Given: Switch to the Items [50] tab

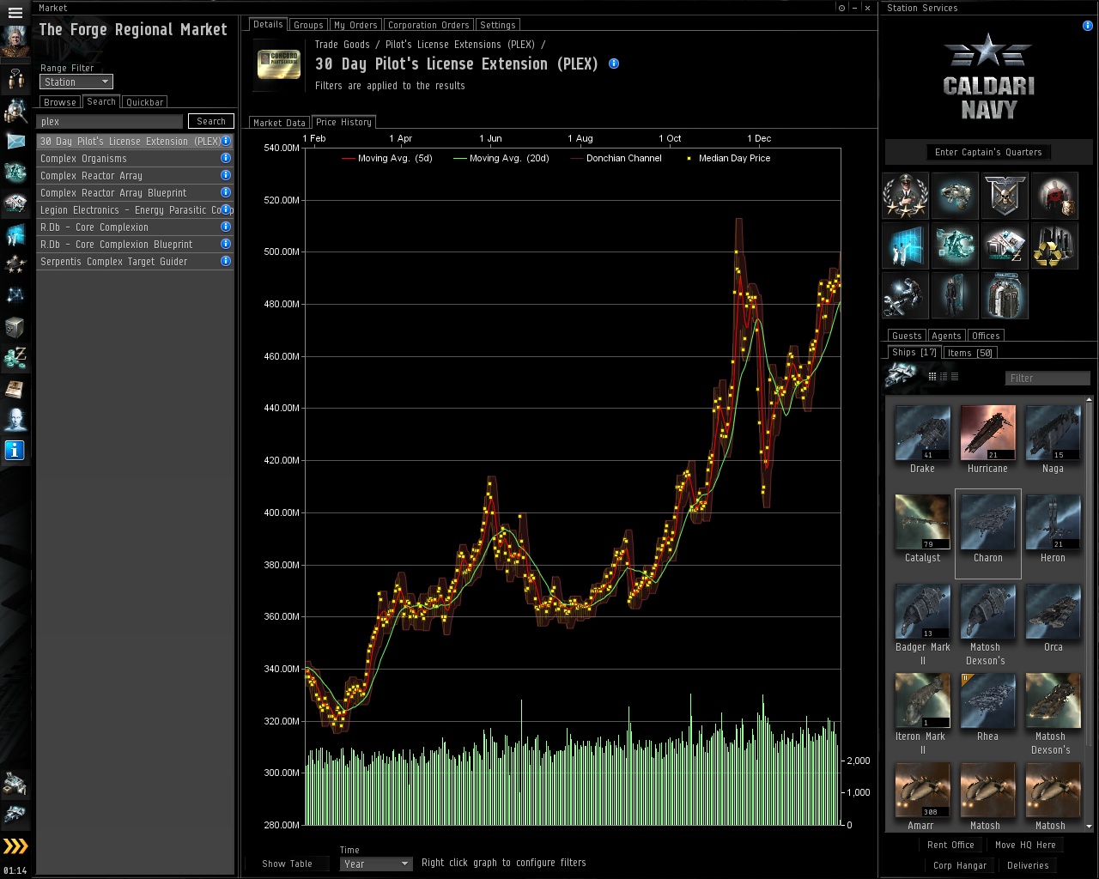Looking at the screenshot, I should click(970, 353).
